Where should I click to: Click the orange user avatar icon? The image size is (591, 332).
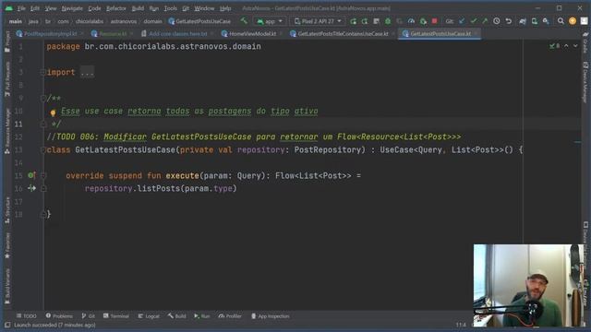(x=573, y=21)
